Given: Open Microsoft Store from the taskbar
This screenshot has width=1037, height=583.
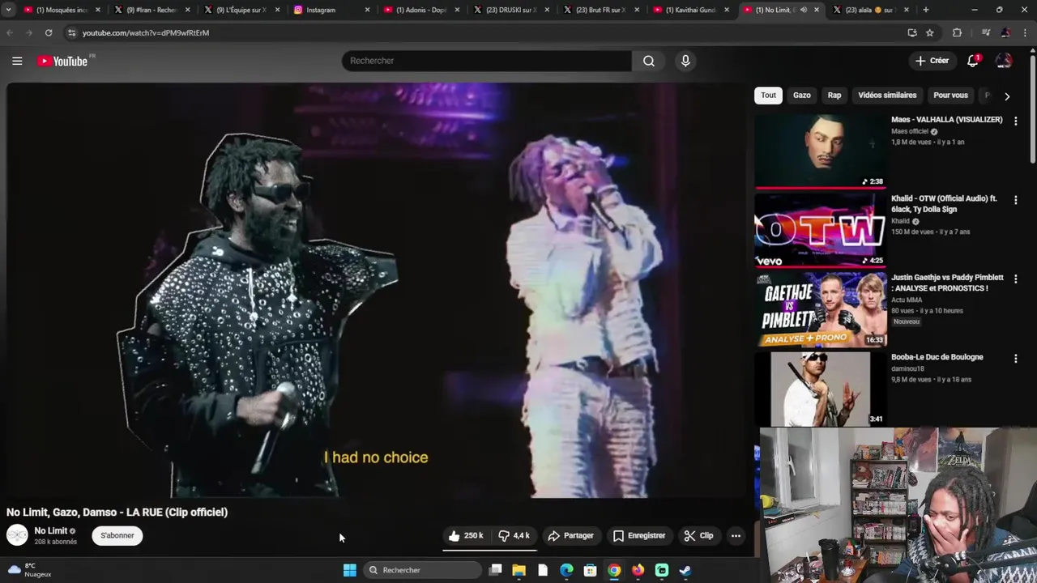Looking at the screenshot, I should click(x=591, y=570).
